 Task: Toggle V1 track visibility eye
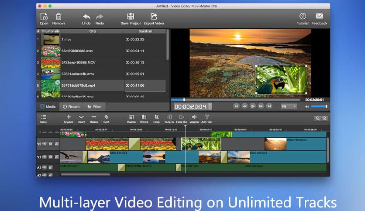coord(51,157)
